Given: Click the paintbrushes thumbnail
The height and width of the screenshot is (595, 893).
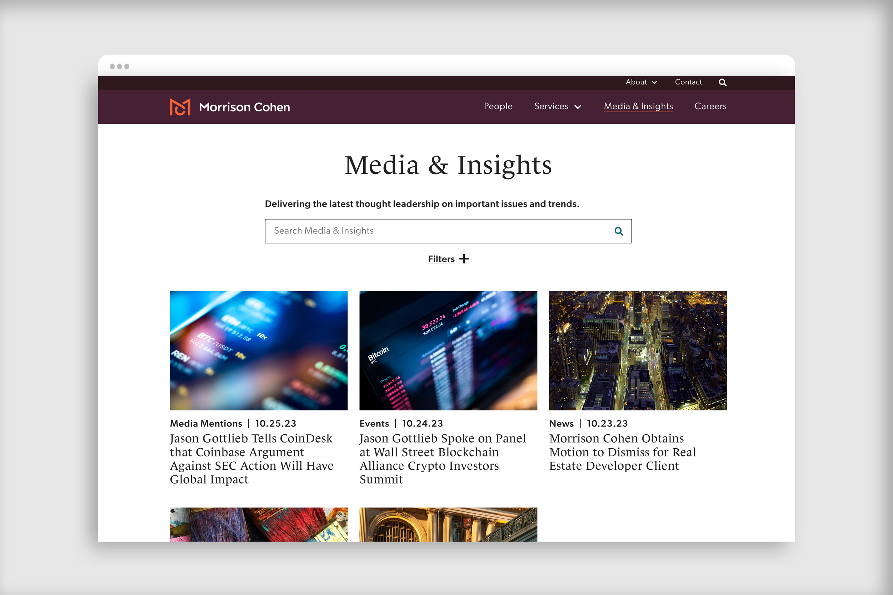Looking at the screenshot, I should 259,524.
